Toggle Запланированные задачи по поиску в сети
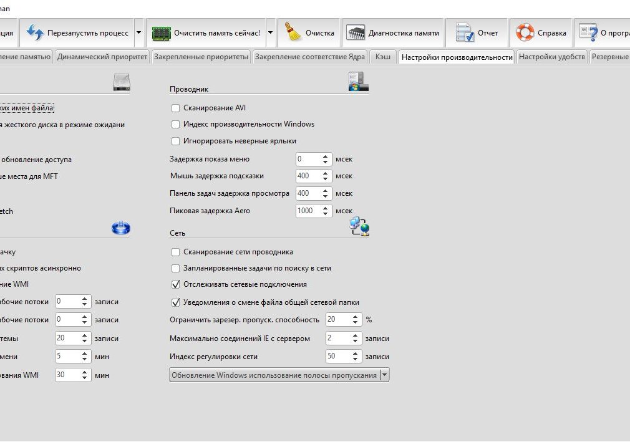The width and height of the screenshot is (630, 442). coord(175,268)
